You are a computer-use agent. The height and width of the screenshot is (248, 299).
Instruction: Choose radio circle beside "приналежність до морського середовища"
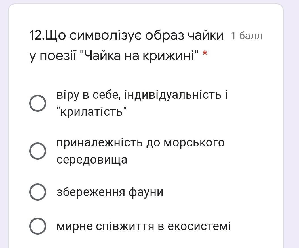click(x=38, y=151)
